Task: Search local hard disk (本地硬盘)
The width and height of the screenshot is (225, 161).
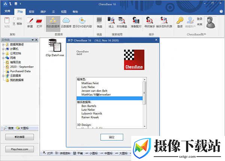Action: pyautogui.click(x=121, y=22)
